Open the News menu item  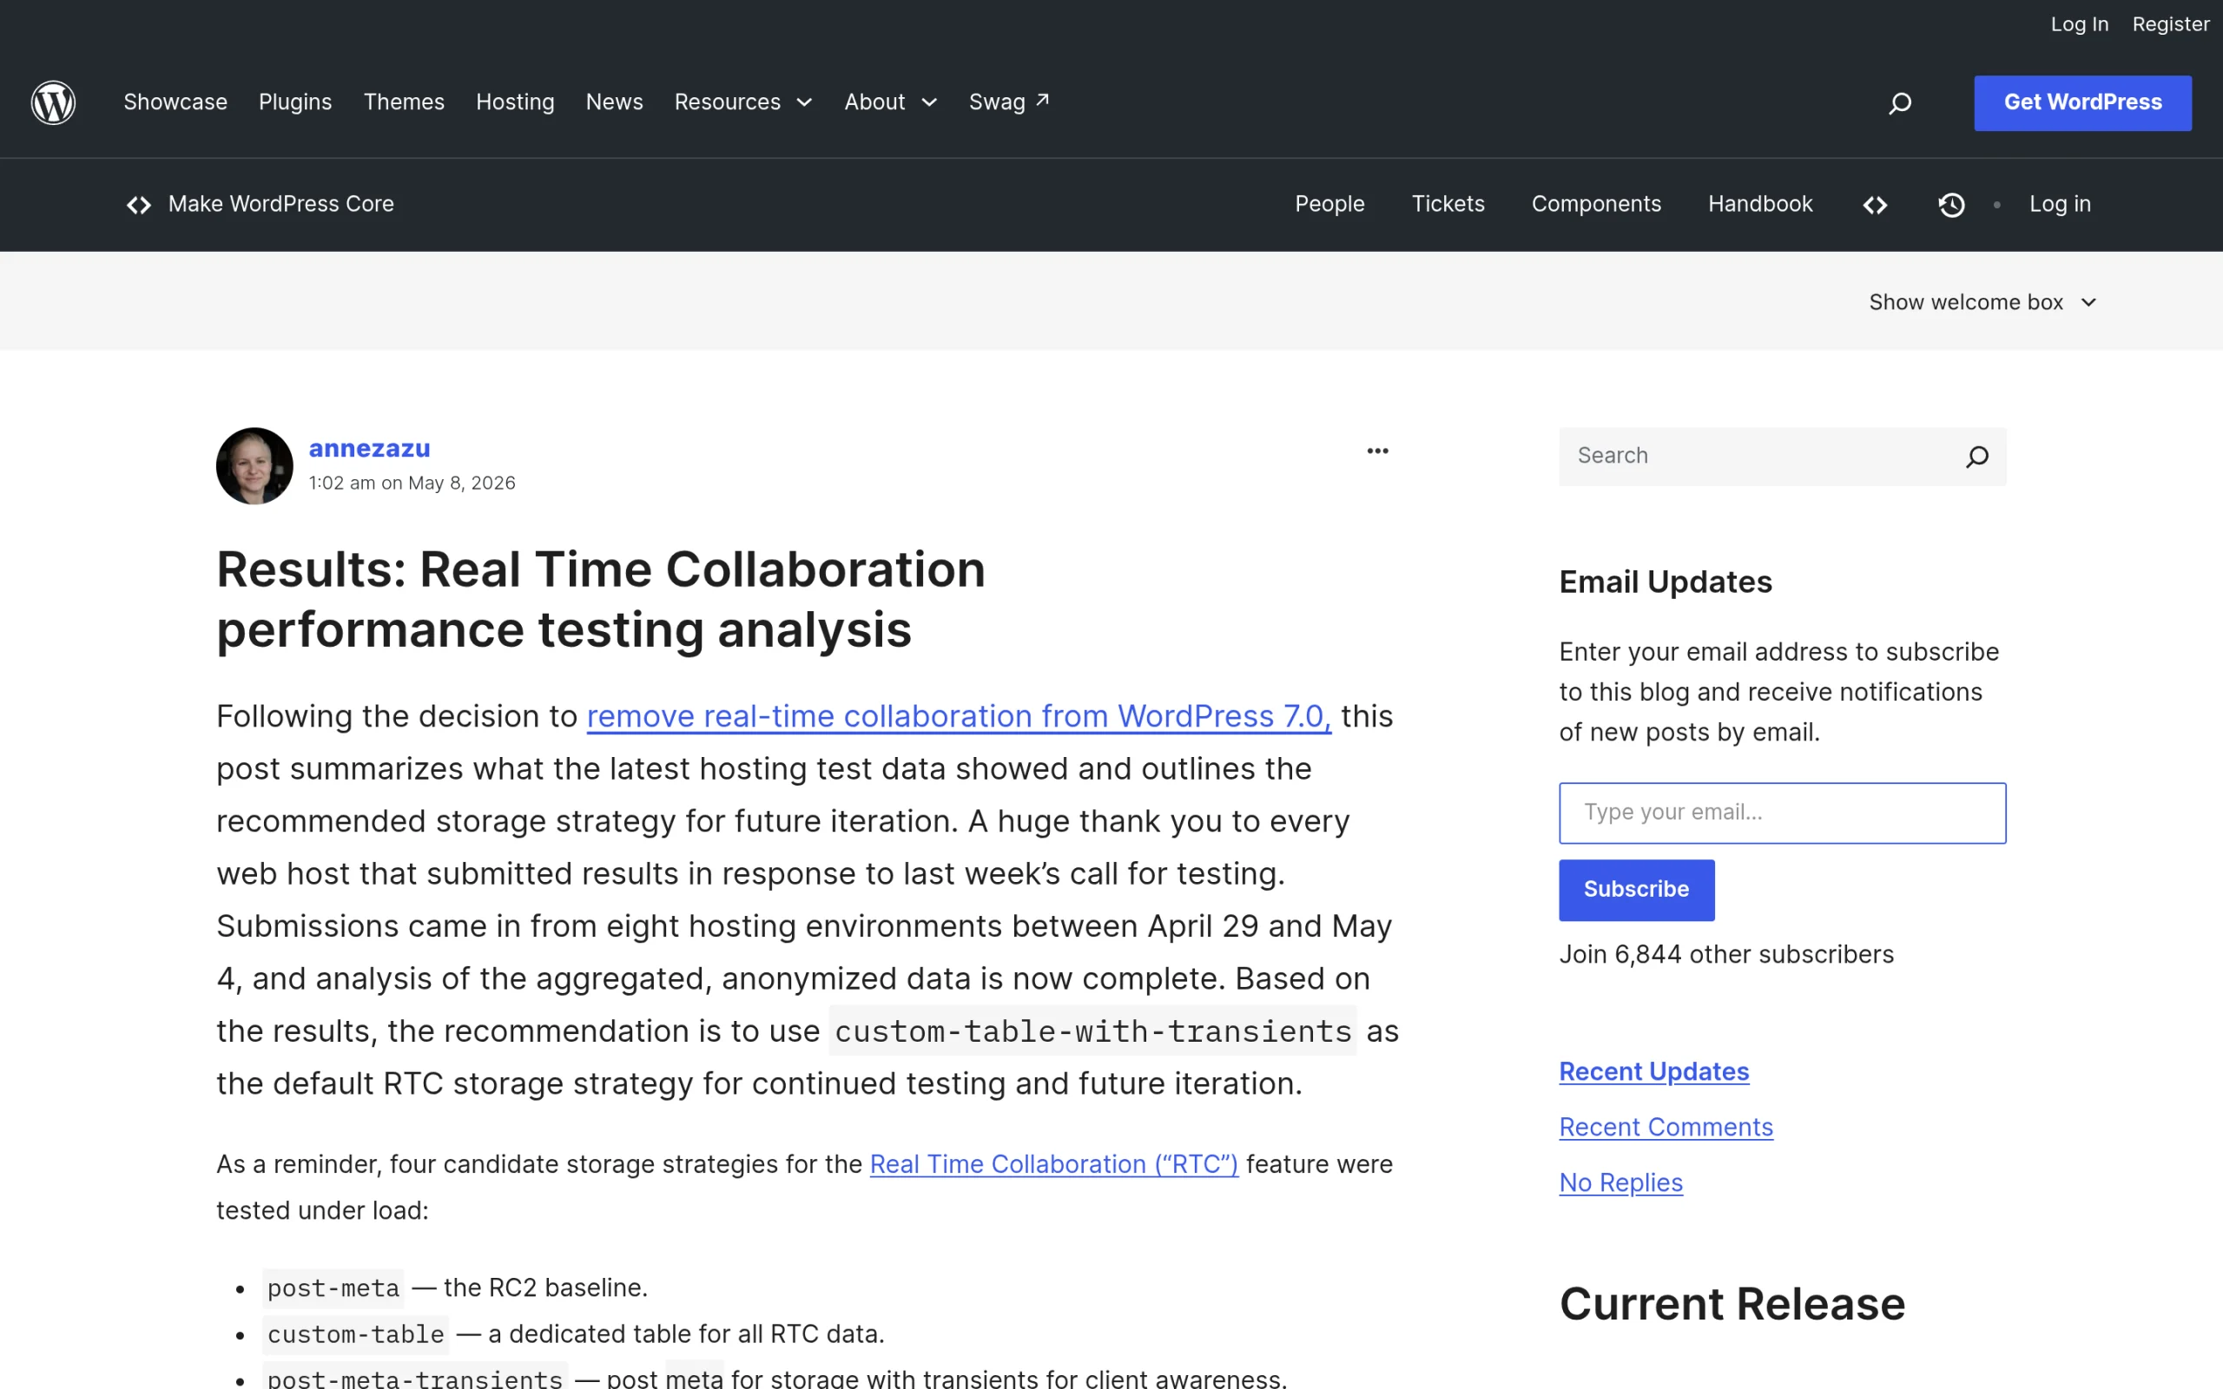(x=614, y=102)
